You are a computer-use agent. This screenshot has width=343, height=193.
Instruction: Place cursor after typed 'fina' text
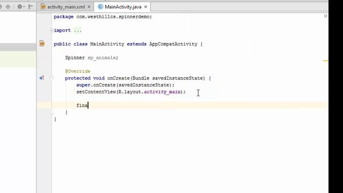click(x=88, y=106)
